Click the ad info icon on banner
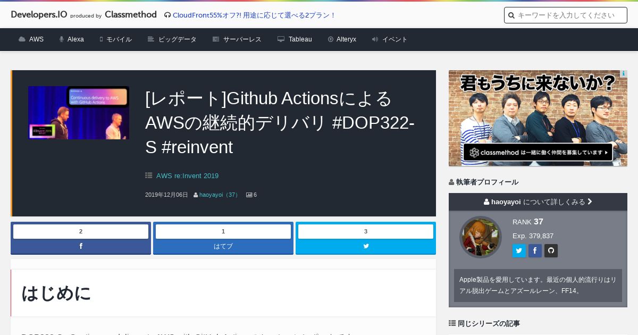This screenshot has height=335, width=638. click(624, 73)
